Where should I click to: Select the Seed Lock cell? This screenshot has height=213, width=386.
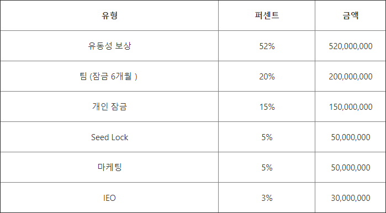pyautogui.click(x=109, y=137)
